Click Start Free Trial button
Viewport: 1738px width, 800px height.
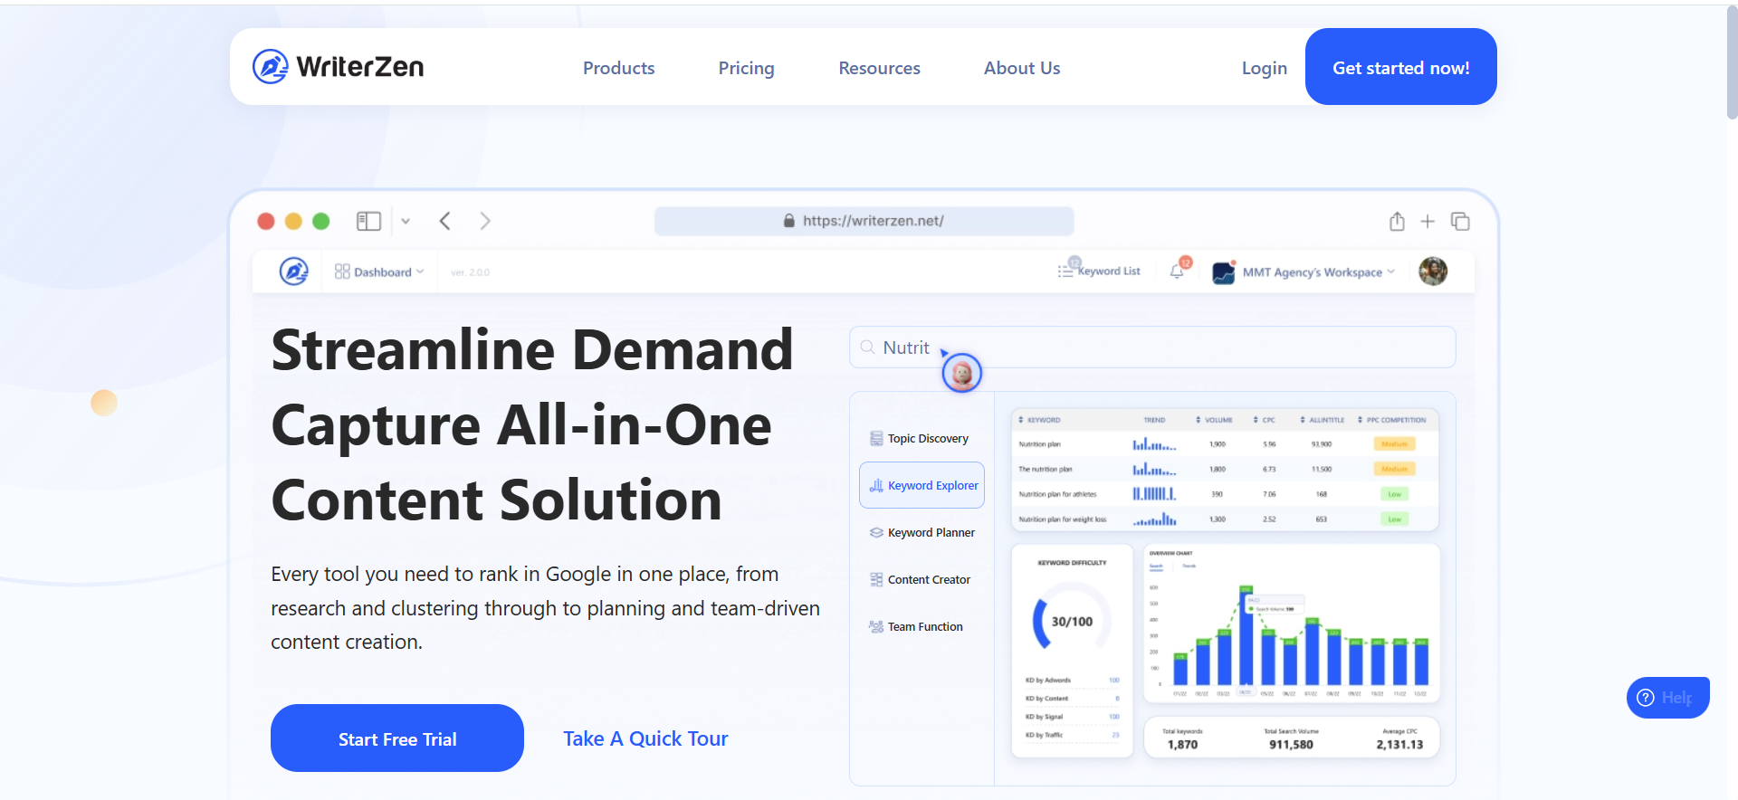[x=397, y=738]
